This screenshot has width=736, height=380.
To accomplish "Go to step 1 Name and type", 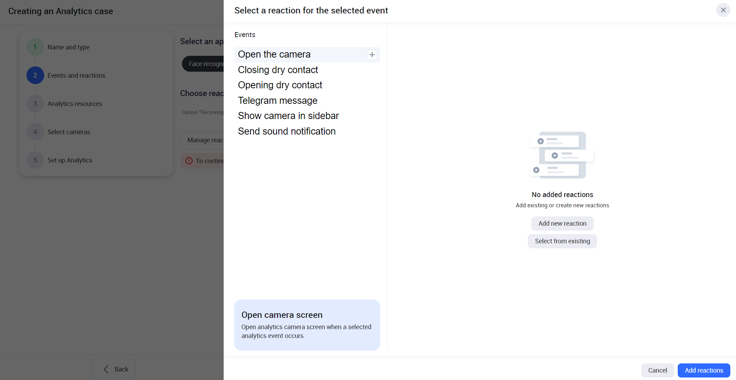I will (68, 47).
